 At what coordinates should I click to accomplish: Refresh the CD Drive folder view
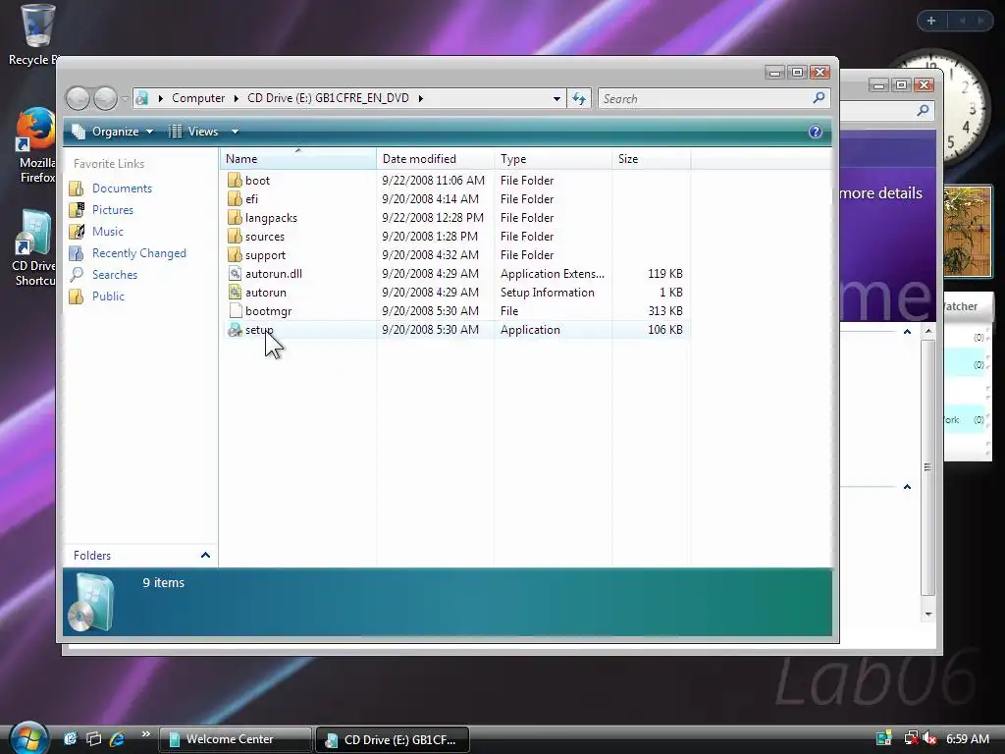click(579, 98)
